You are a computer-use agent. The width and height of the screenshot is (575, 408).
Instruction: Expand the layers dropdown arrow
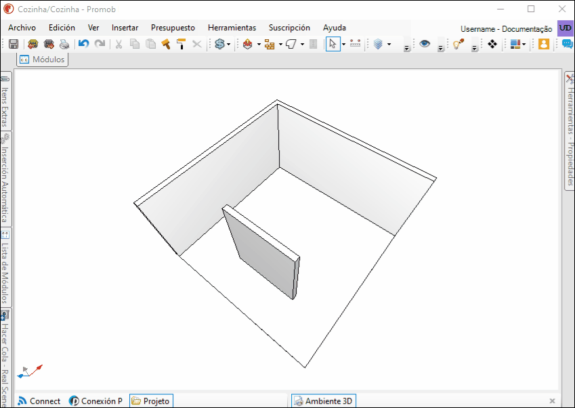coord(389,44)
